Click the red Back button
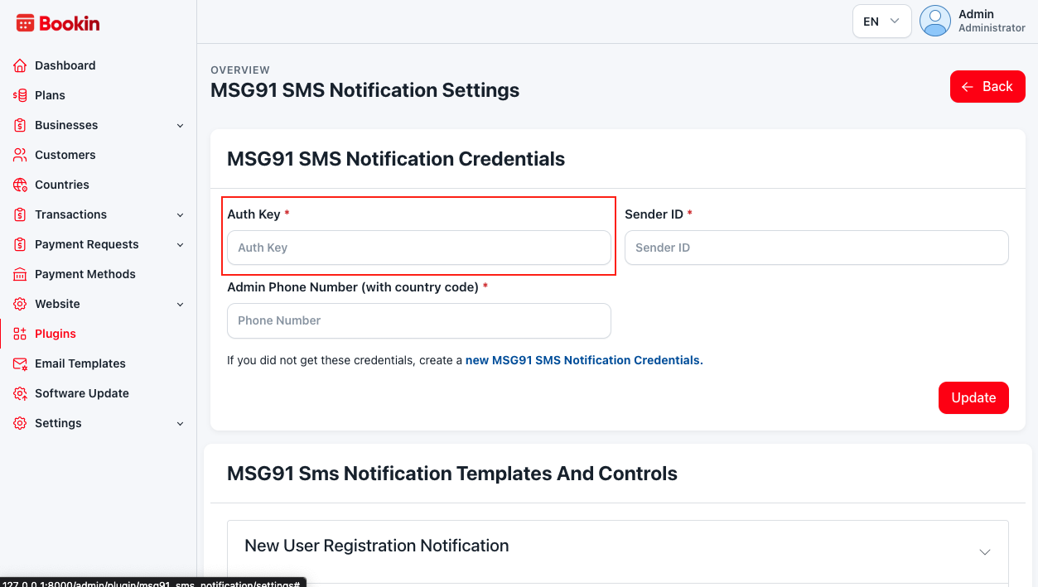 point(987,87)
